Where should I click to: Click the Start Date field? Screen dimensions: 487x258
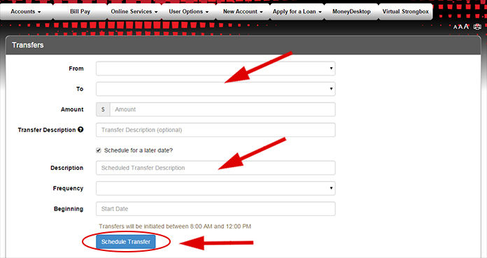216,208
